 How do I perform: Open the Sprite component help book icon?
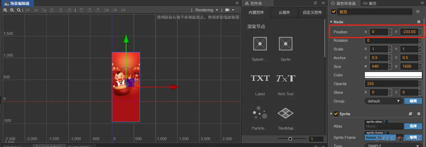click(x=411, y=114)
